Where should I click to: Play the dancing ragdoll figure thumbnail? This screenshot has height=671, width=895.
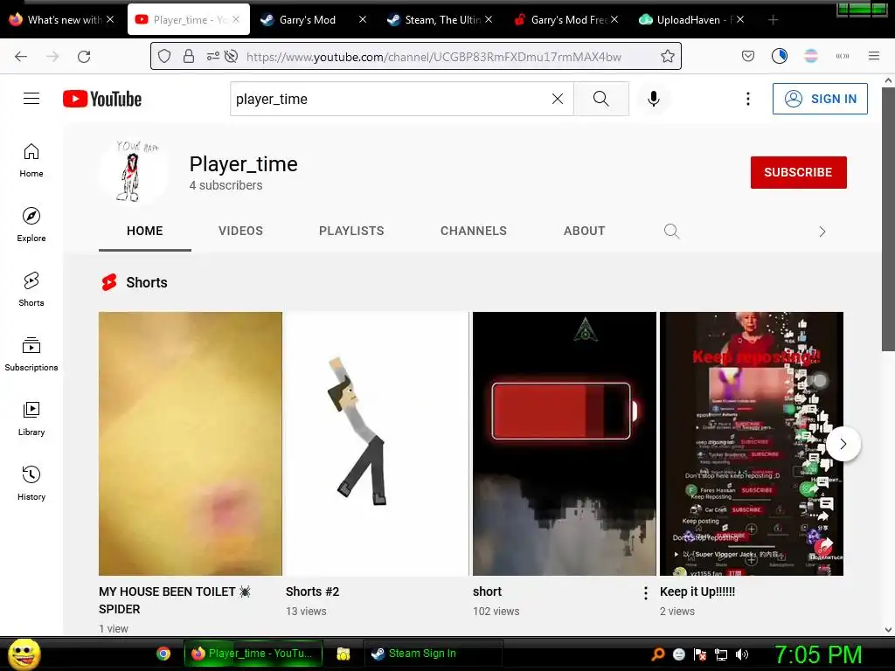[378, 443]
